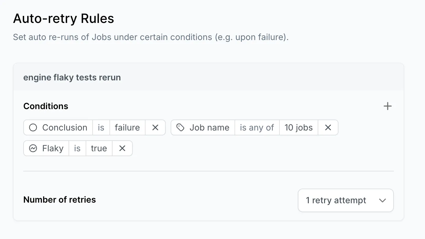Click the Flaky condition wavy-line icon
This screenshot has width=425, height=239.
point(33,148)
